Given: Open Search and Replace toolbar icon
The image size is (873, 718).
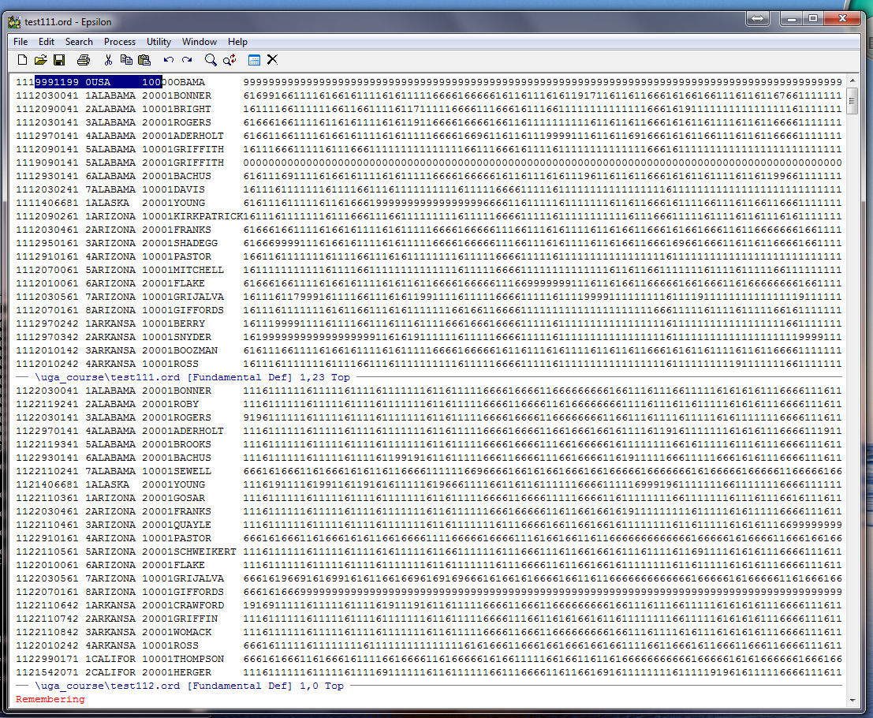Looking at the screenshot, I should [229, 60].
